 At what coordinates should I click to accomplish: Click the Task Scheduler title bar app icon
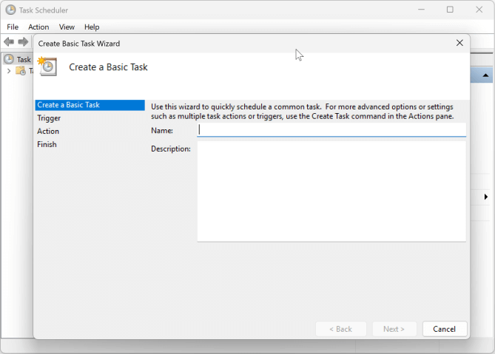pos(10,10)
